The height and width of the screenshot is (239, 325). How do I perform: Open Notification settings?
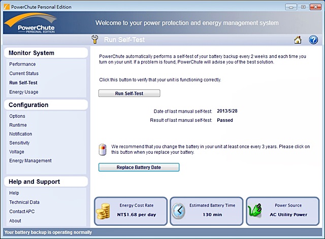tap(20, 134)
